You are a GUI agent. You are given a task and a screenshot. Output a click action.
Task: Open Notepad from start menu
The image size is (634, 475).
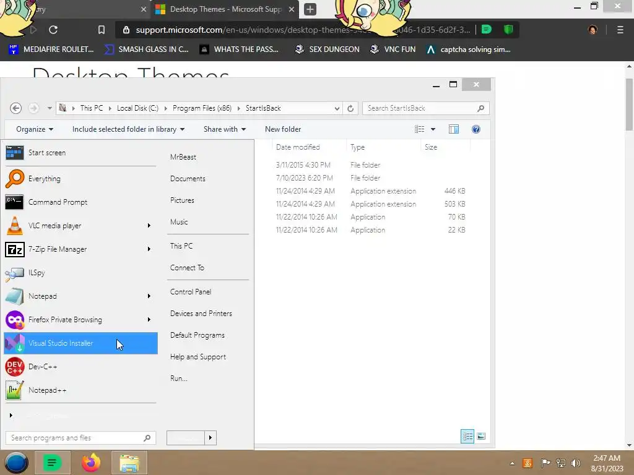pos(80,296)
